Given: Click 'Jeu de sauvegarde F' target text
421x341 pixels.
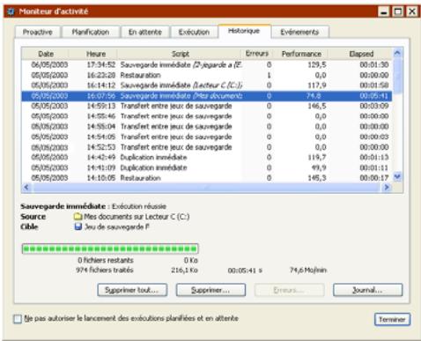Looking at the screenshot, I should click(117, 226).
